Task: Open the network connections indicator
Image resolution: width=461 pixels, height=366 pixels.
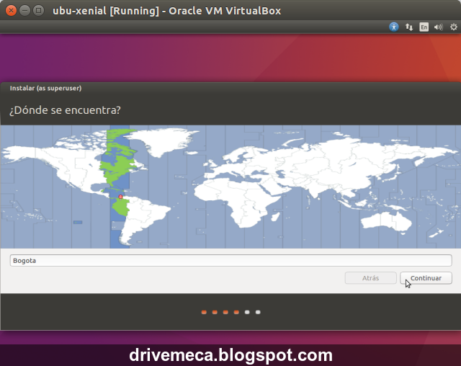Action: 409,27
